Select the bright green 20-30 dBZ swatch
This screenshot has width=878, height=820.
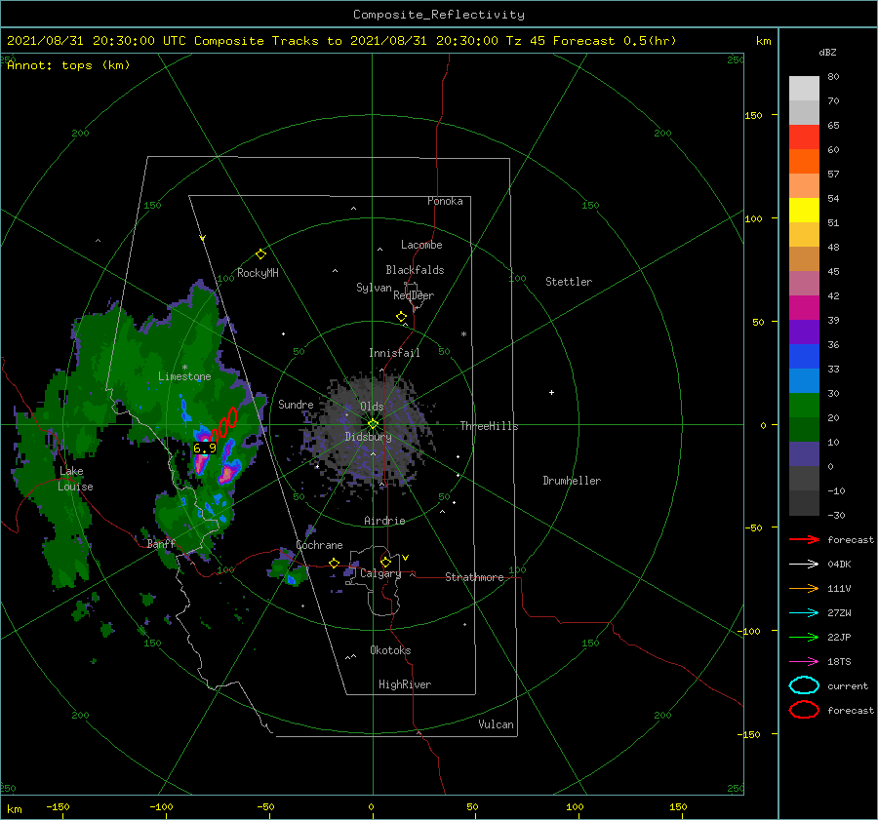click(x=804, y=406)
